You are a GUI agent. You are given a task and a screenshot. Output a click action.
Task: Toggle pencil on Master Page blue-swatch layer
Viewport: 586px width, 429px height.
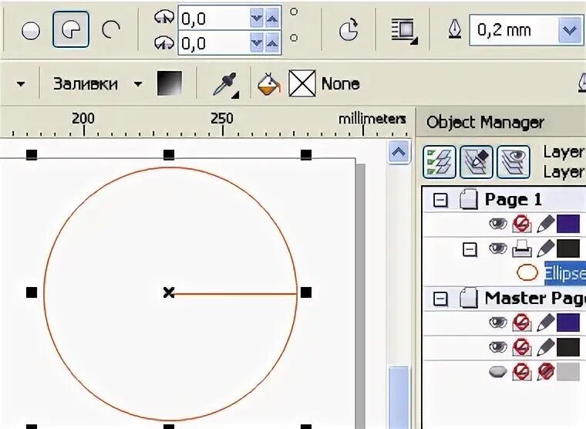point(545,323)
